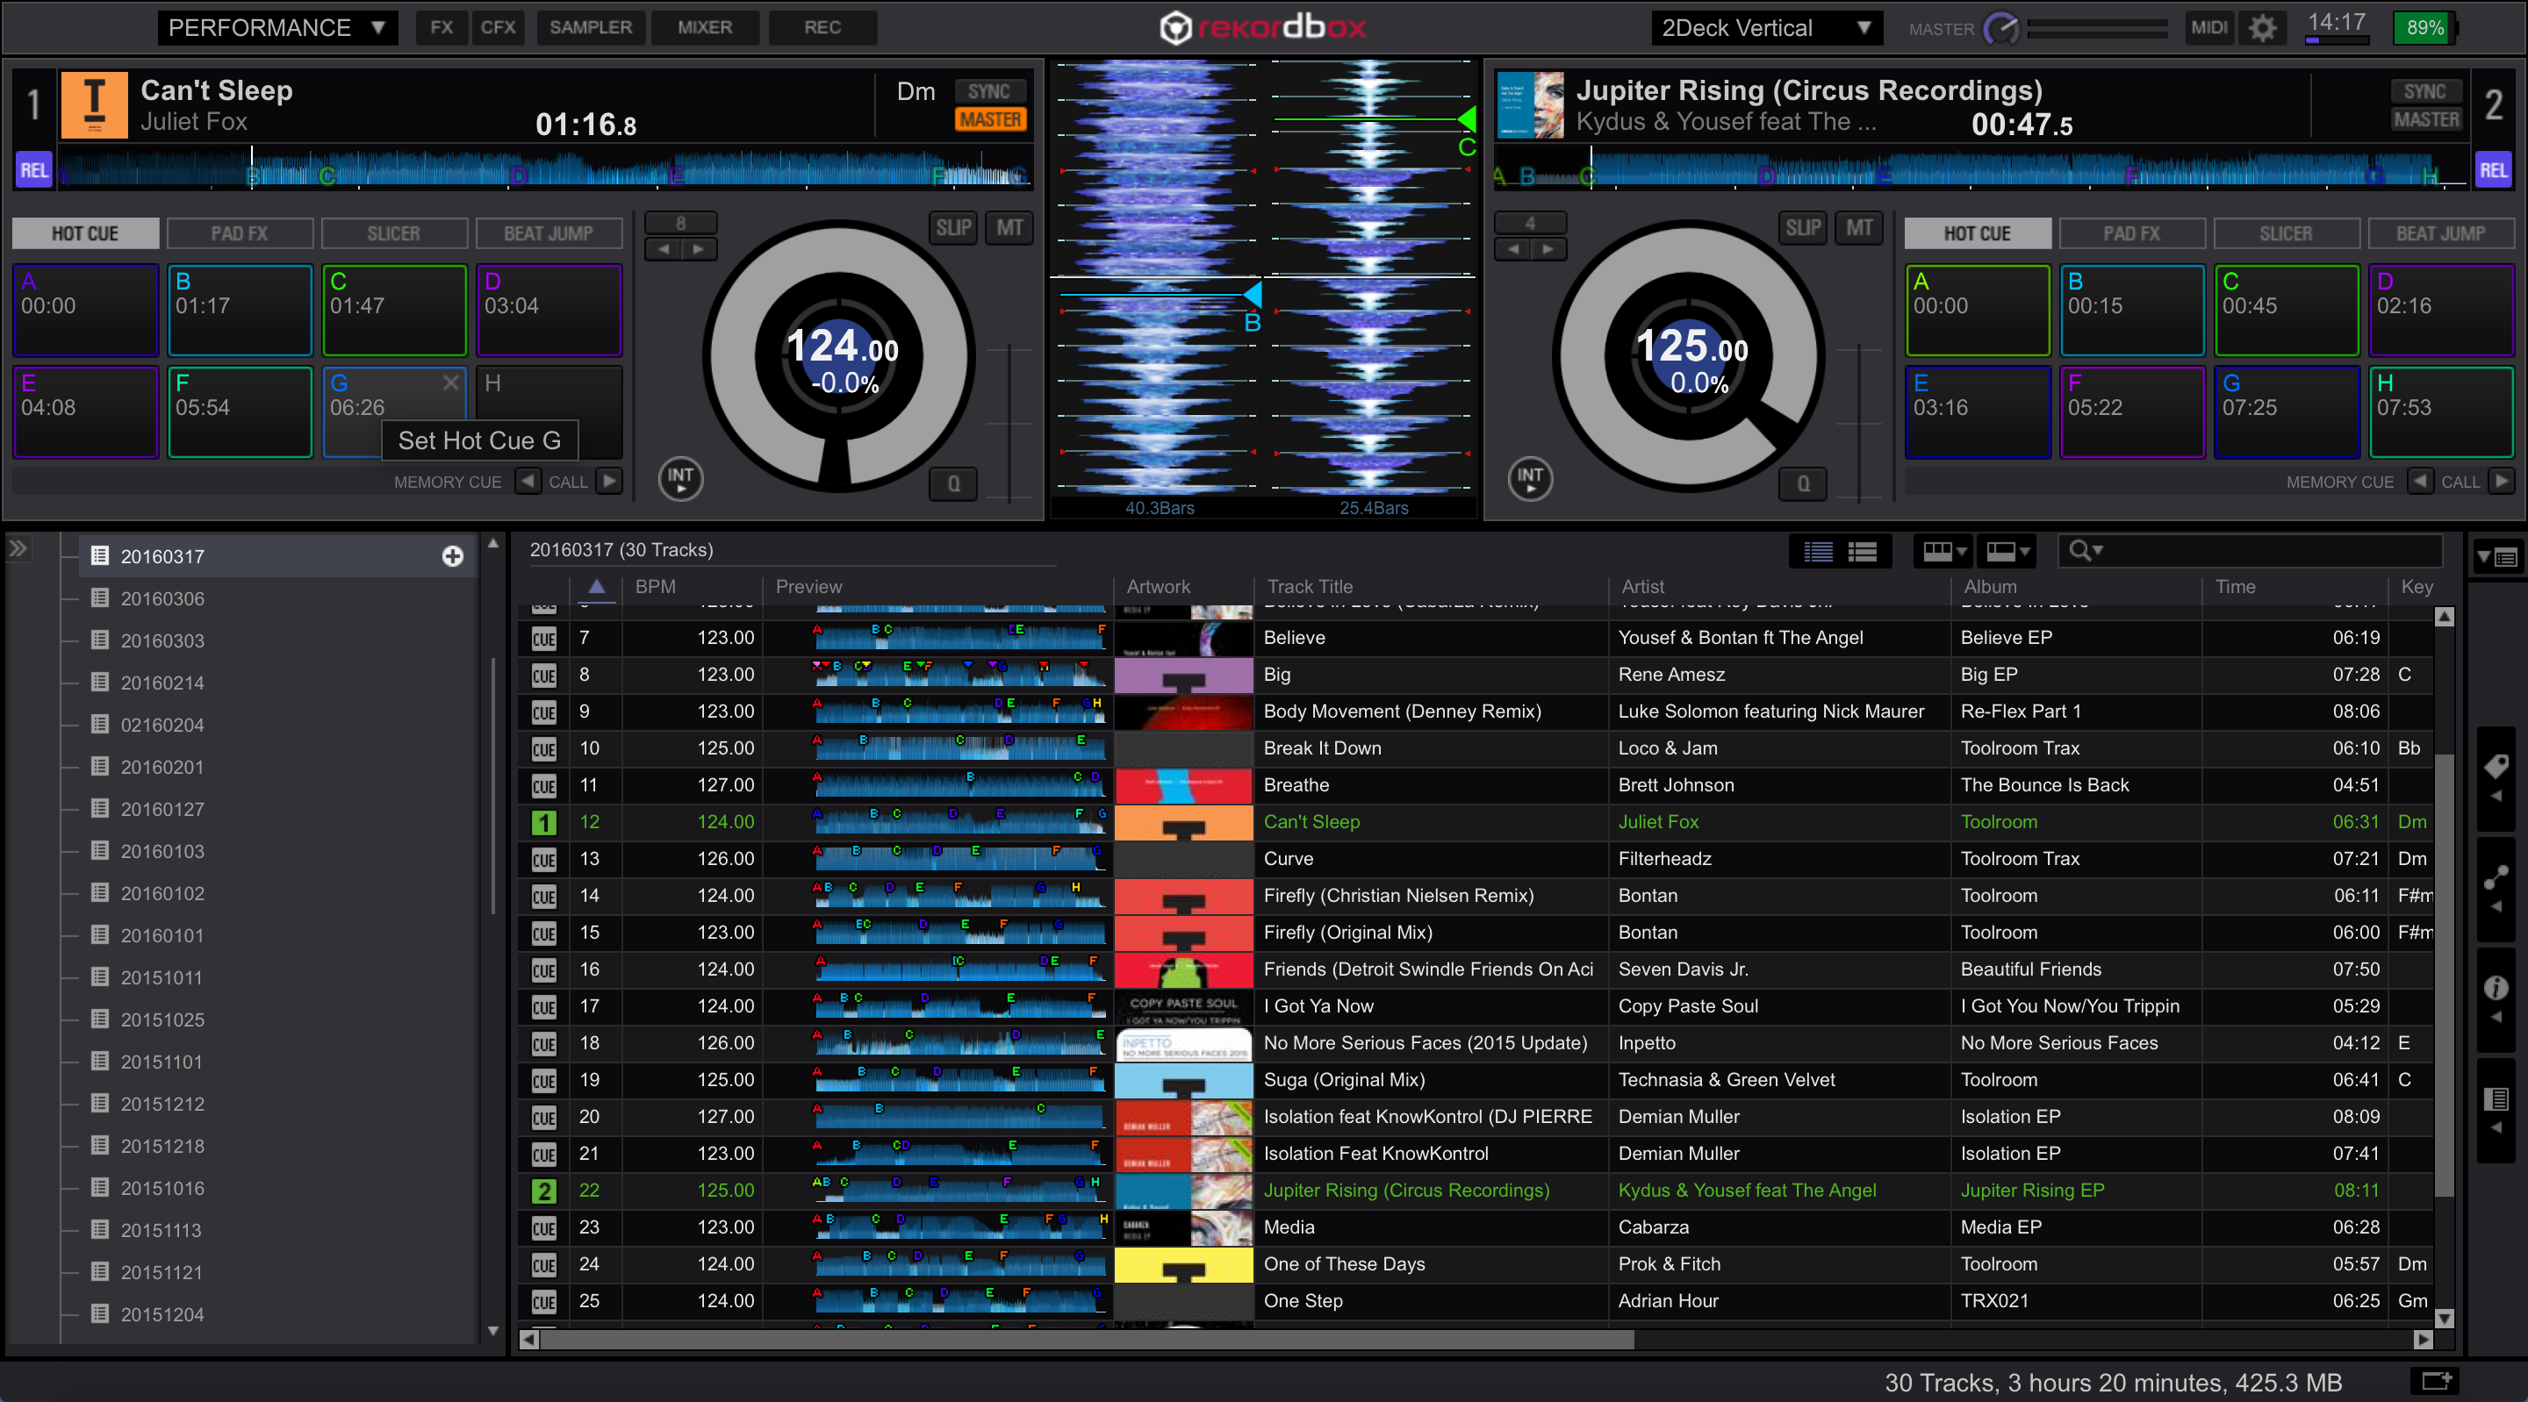Open the PERFORMANCE mode dropdown
2528x1402 pixels.
pyautogui.click(x=276, y=27)
